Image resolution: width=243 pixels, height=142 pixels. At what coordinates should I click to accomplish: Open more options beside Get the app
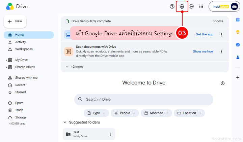221,35
